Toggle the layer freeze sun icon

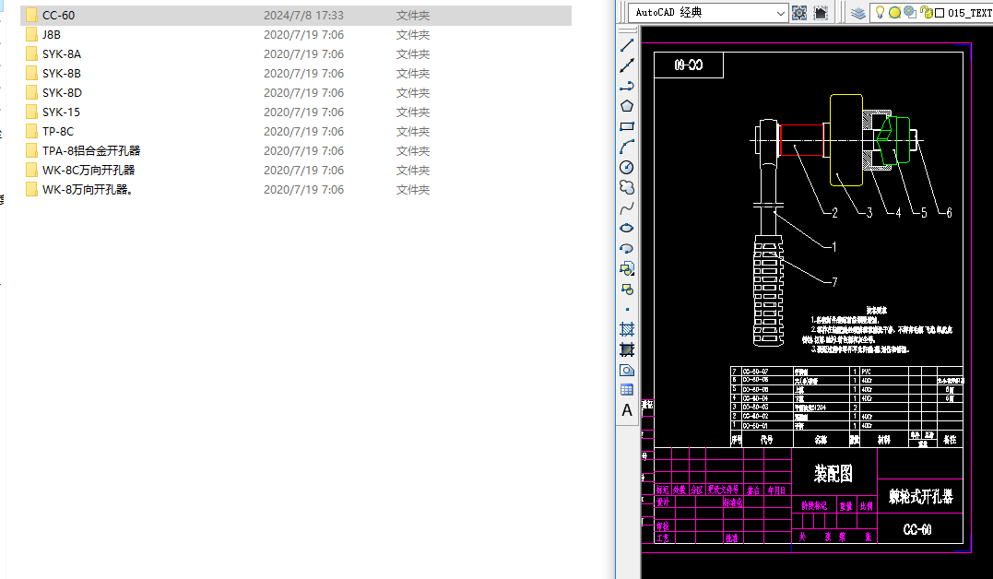point(894,13)
